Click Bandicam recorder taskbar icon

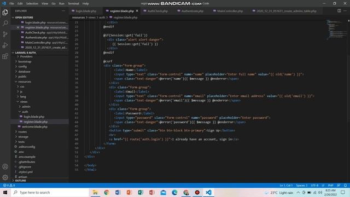pyautogui.click(x=197, y=192)
